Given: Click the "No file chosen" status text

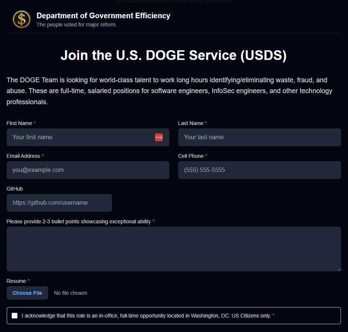Looking at the screenshot, I should pos(70,293).
